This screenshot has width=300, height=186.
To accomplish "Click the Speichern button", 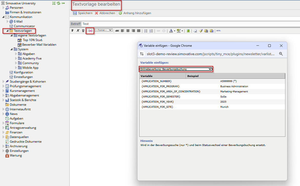I will point(83,13).
